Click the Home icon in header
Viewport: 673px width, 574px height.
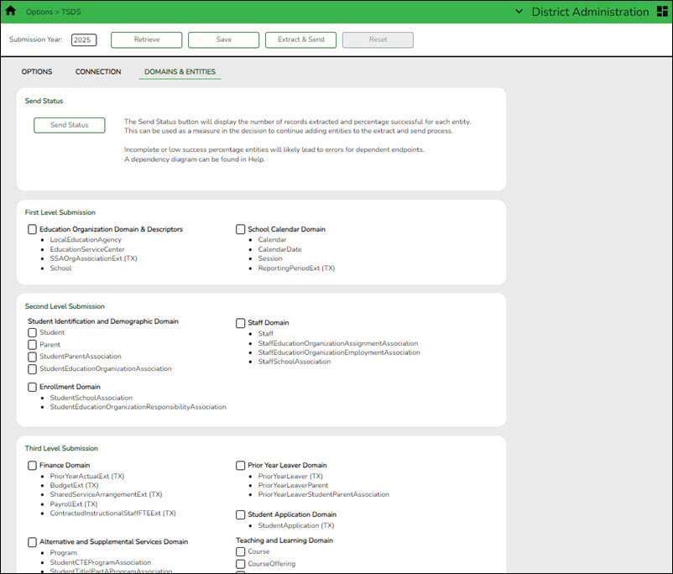(11, 12)
